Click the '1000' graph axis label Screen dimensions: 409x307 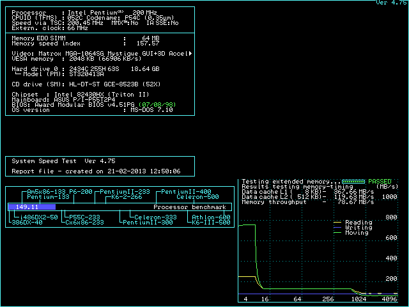(389, 197)
